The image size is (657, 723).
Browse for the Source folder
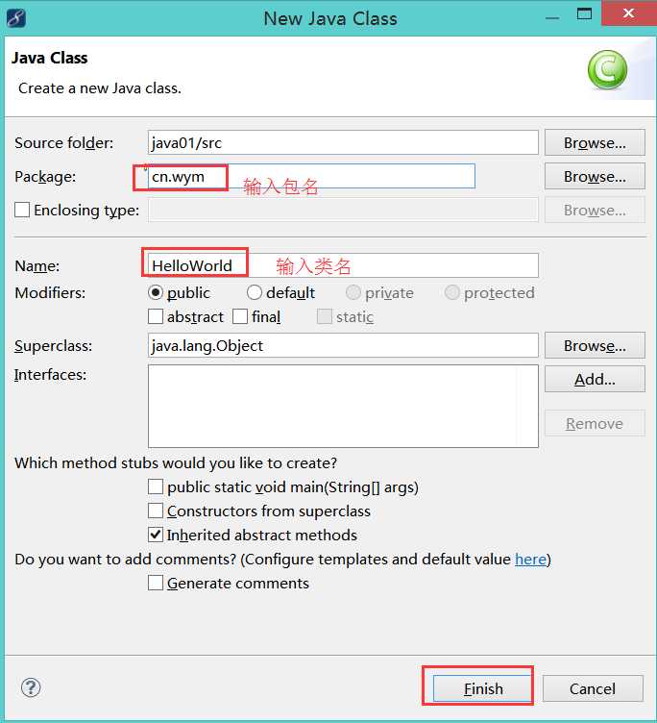(595, 142)
